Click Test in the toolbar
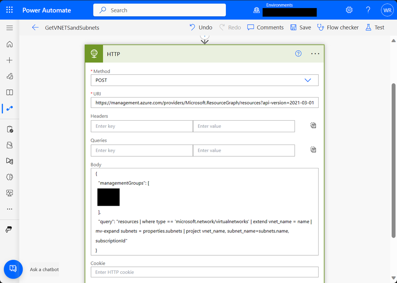 [375, 27]
